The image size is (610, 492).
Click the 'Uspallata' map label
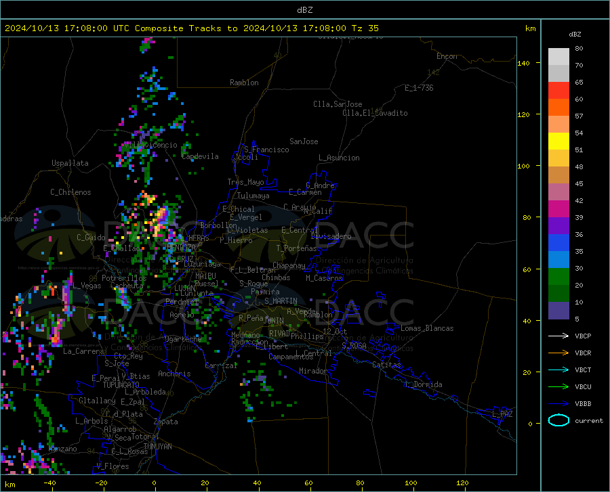coord(70,163)
